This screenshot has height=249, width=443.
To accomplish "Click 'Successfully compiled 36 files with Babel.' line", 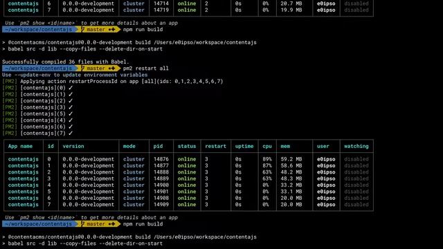I will [66, 62].
